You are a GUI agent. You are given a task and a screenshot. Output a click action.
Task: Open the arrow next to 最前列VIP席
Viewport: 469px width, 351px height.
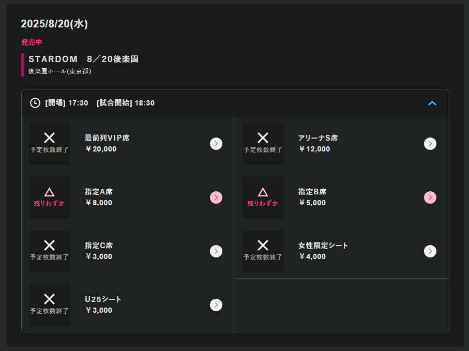coord(216,144)
